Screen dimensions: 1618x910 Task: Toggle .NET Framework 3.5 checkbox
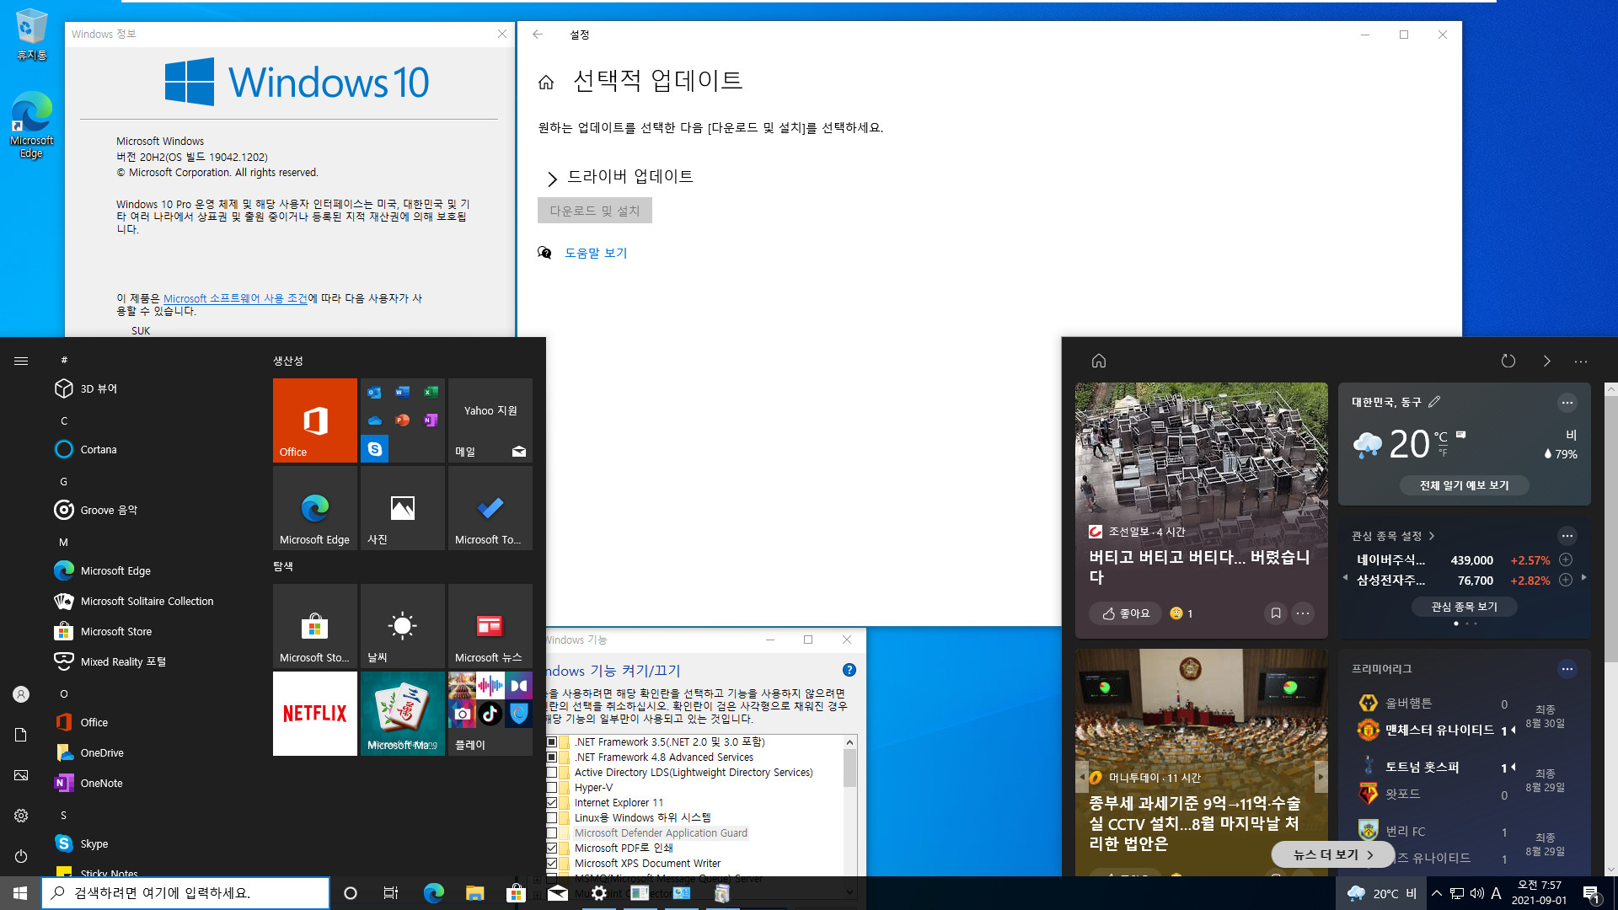(x=551, y=741)
